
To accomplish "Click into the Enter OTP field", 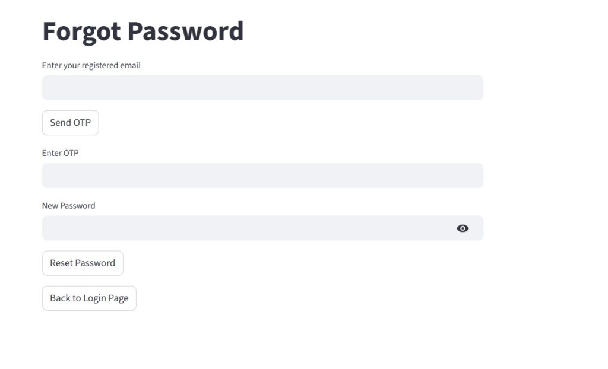I will (262, 176).
